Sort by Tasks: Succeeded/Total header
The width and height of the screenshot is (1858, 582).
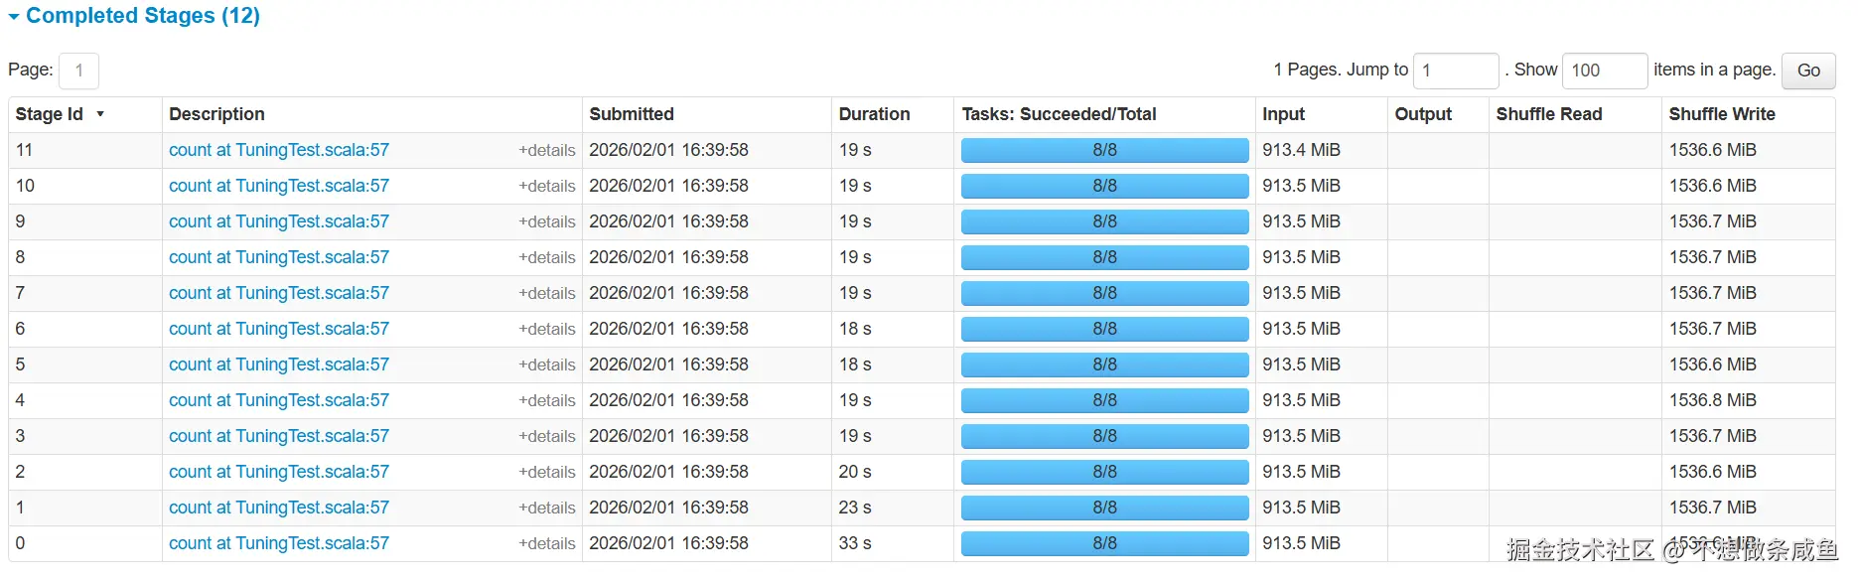(x=1059, y=114)
